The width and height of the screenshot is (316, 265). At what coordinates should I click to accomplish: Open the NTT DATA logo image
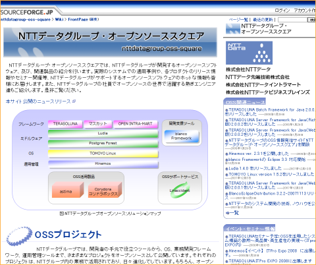click(x=249, y=53)
